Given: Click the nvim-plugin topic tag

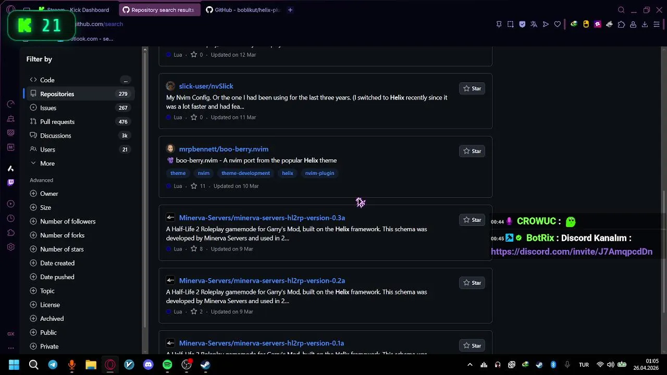Looking at the screenshot, I should (319, 173).
